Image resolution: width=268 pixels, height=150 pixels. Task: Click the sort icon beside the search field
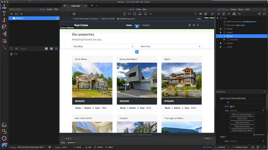click(x=16, y=49)
